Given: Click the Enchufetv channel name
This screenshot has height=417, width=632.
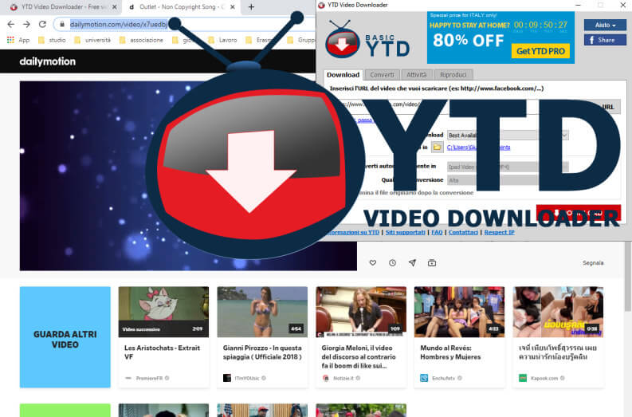Looking at the screenshot, I should tap(443, 378).
